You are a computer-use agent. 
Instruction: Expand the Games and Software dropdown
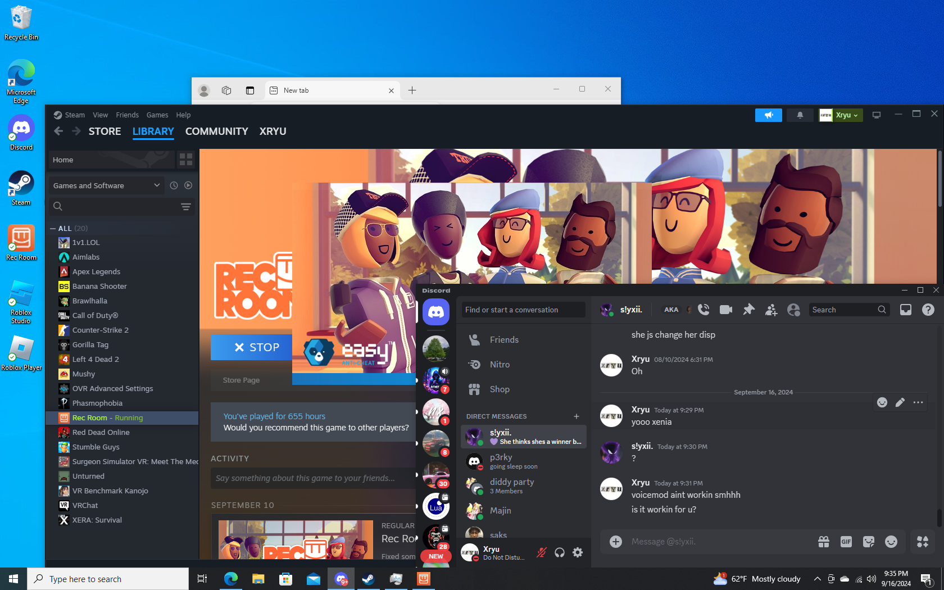[x=106, y=185]
